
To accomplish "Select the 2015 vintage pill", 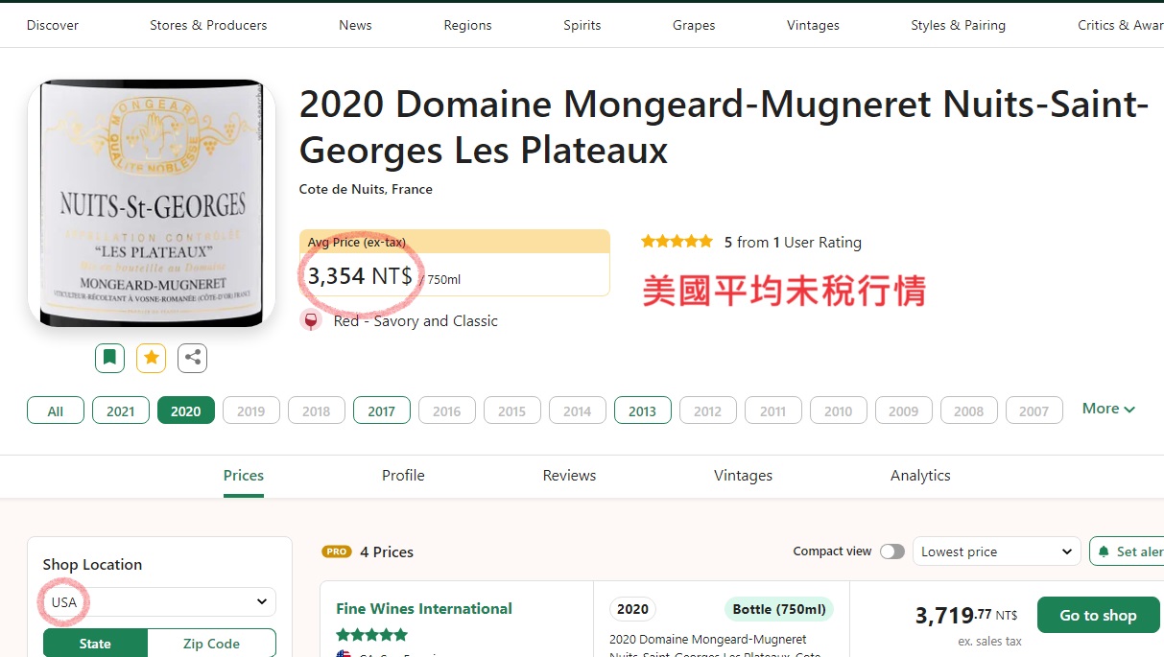I will click(512, 411).
